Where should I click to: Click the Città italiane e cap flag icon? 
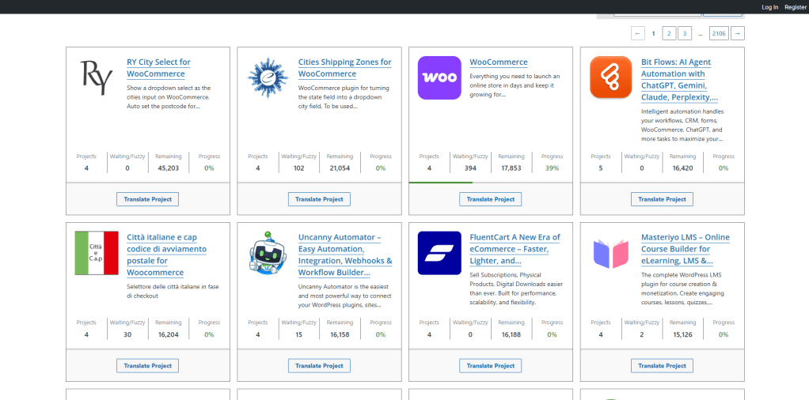97,253
